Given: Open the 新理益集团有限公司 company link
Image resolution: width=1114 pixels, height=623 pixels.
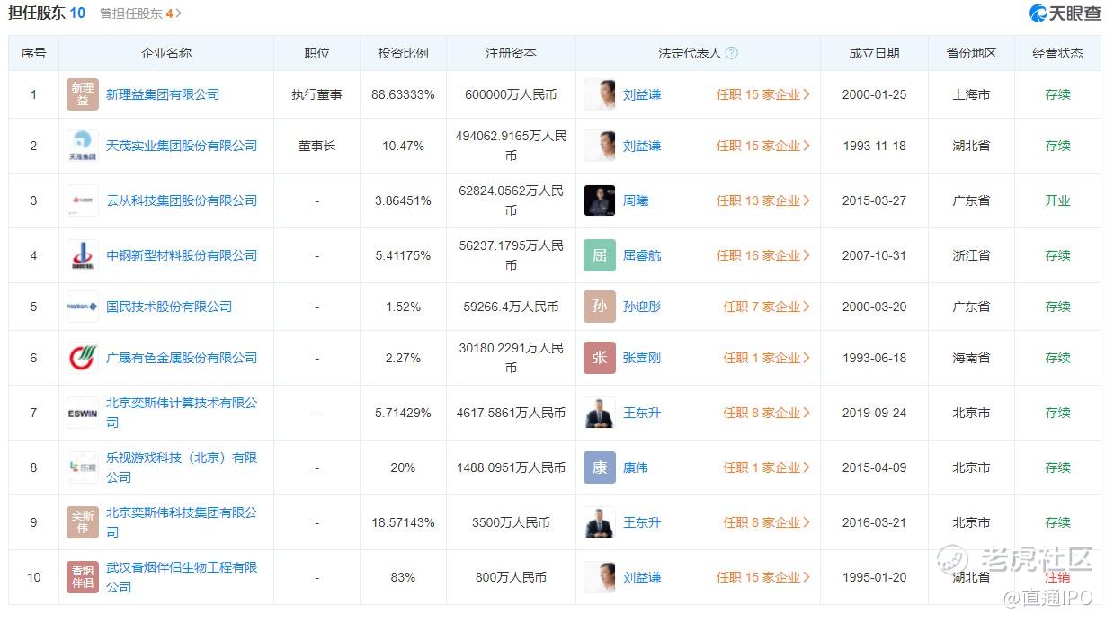Looking at the screenshot, I should point(163,94).
